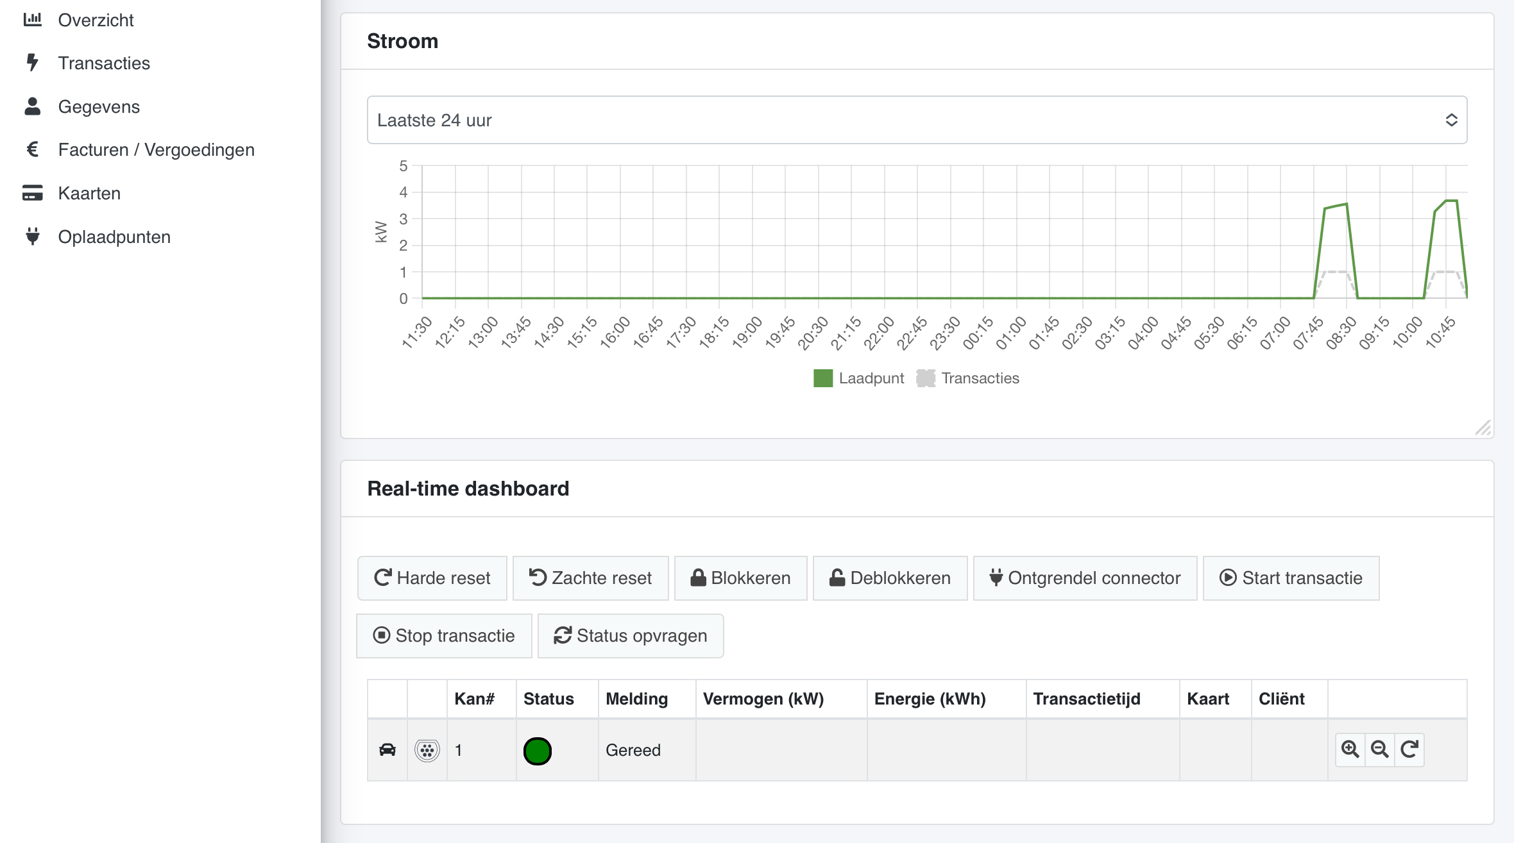Click the car icon in the connector row

pos(387,749)
